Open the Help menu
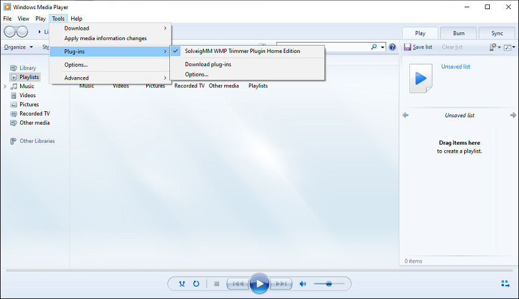 pos(77,18)
